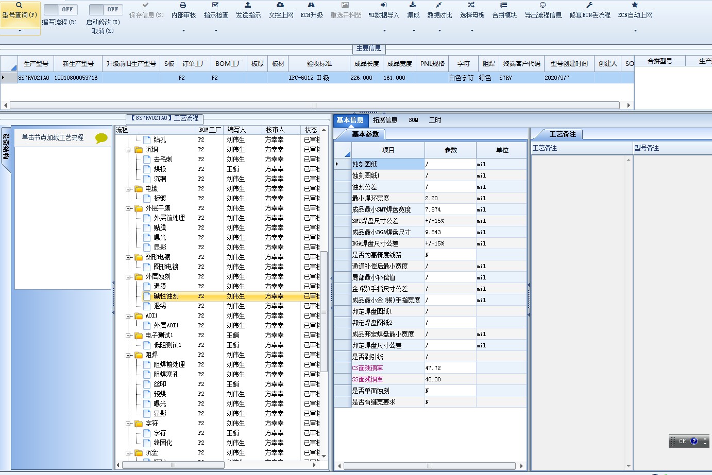Screen dimensions: 712x475
Task: Click the vertical scrollbar of the process tree
Action: [324, 311]
